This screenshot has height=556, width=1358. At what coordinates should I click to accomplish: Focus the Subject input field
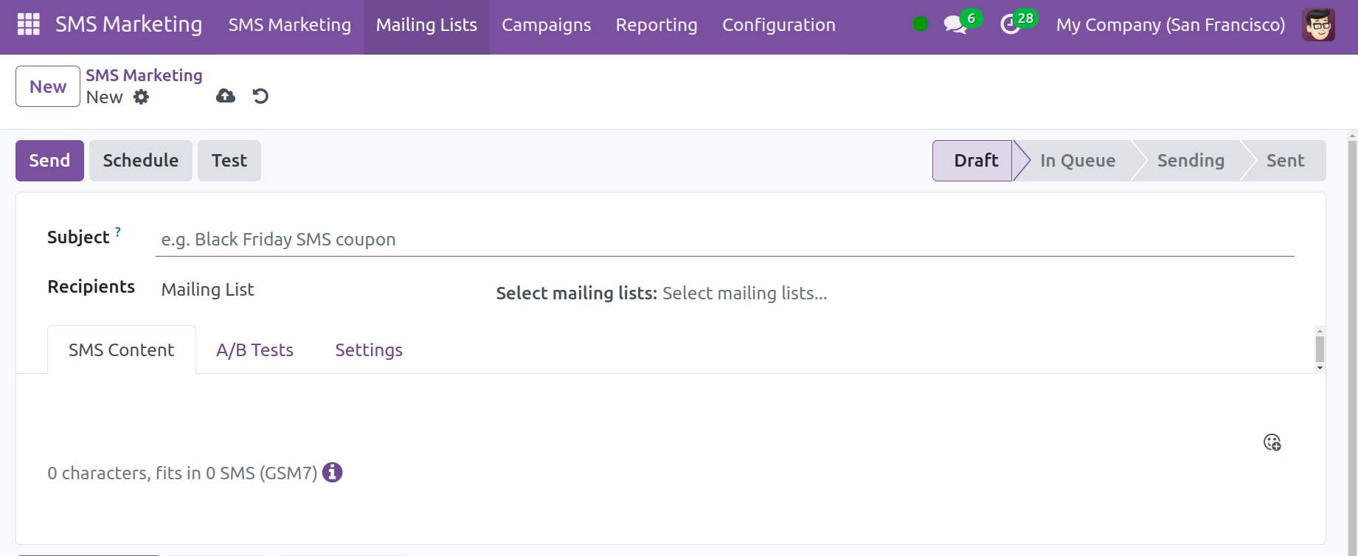point(724,240)
